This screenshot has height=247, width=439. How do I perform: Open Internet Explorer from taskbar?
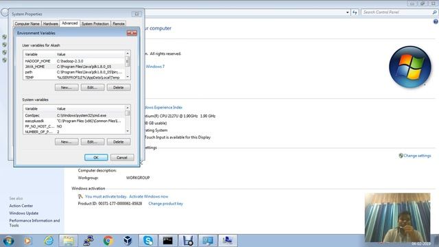pyautogui.click(x=49, y=241)
